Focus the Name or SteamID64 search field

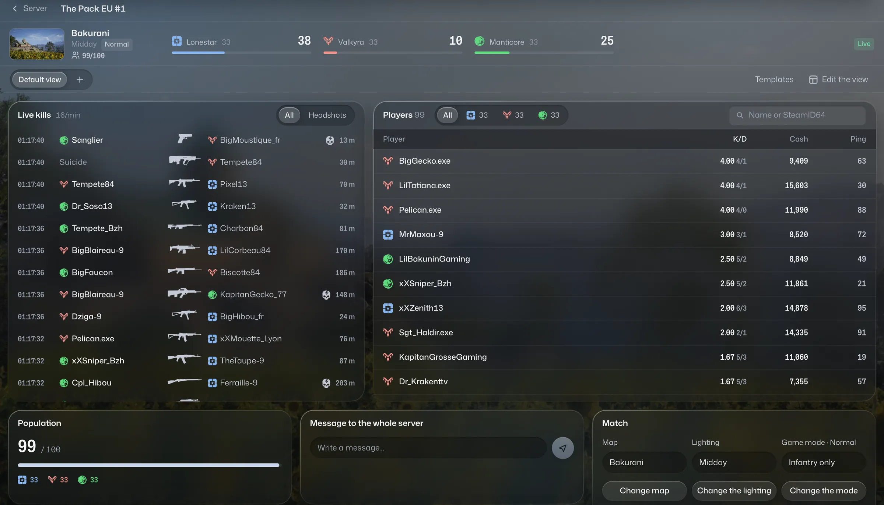[x=797, y=115]
